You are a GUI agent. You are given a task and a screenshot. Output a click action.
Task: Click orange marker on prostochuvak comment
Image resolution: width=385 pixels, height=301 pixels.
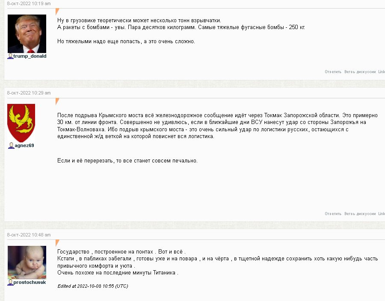[x=57, y=243]
